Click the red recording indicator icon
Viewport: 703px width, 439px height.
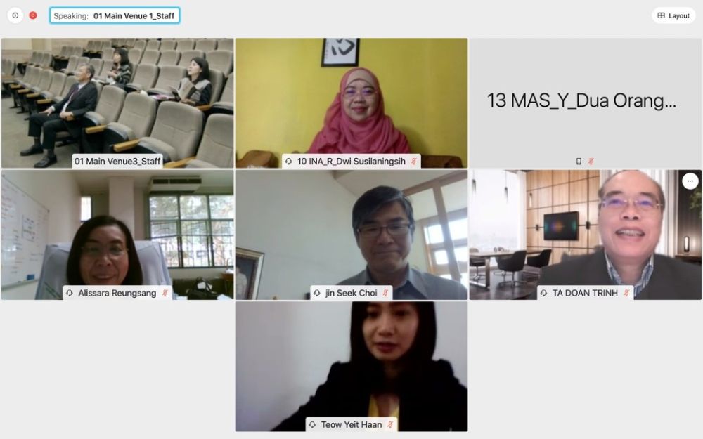(33, 15)
